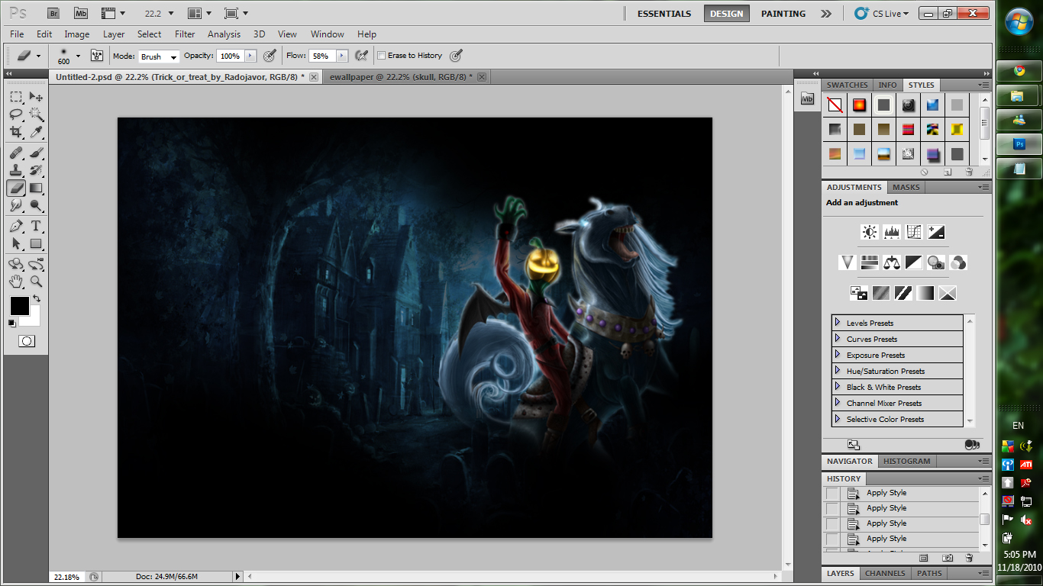
Task: Select the Crop tool
Action: pos(16,132)
